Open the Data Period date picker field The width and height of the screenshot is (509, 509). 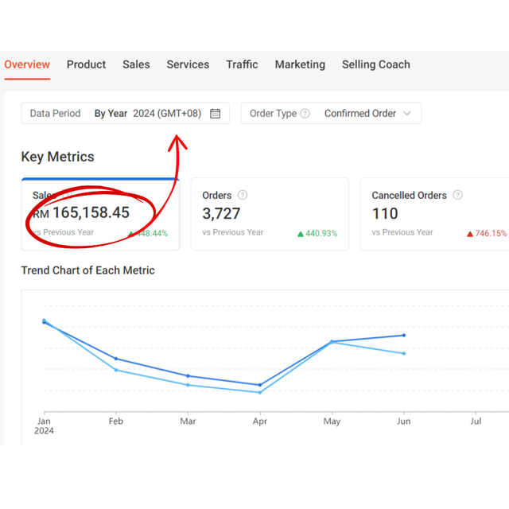[126, 113]
